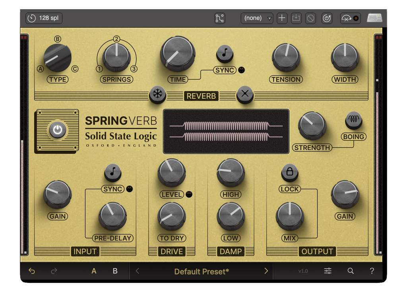Screen dimensions: 407x294
Task: Toggle the oversampling button with dot
Action: pyautogui.click(x=351, y=18)
